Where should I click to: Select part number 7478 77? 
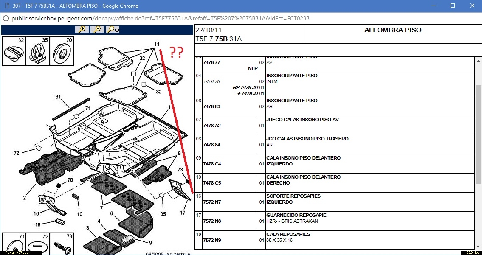point(211,62)
